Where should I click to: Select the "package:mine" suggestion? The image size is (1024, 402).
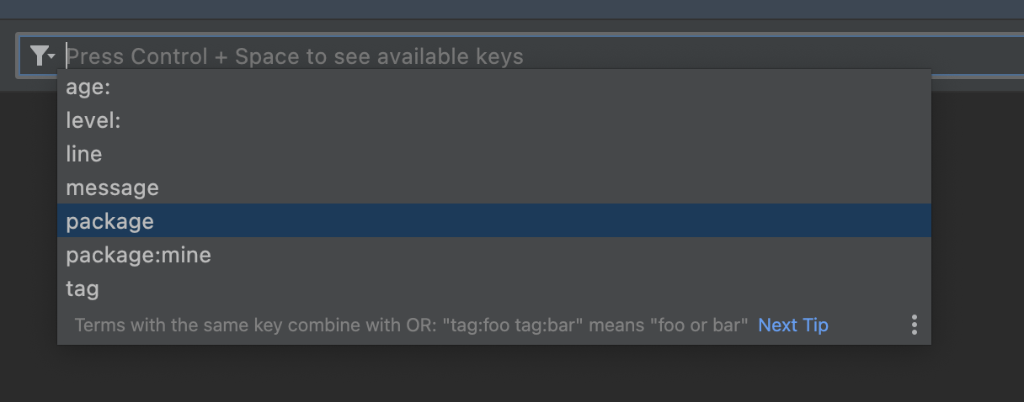point(139,255)
